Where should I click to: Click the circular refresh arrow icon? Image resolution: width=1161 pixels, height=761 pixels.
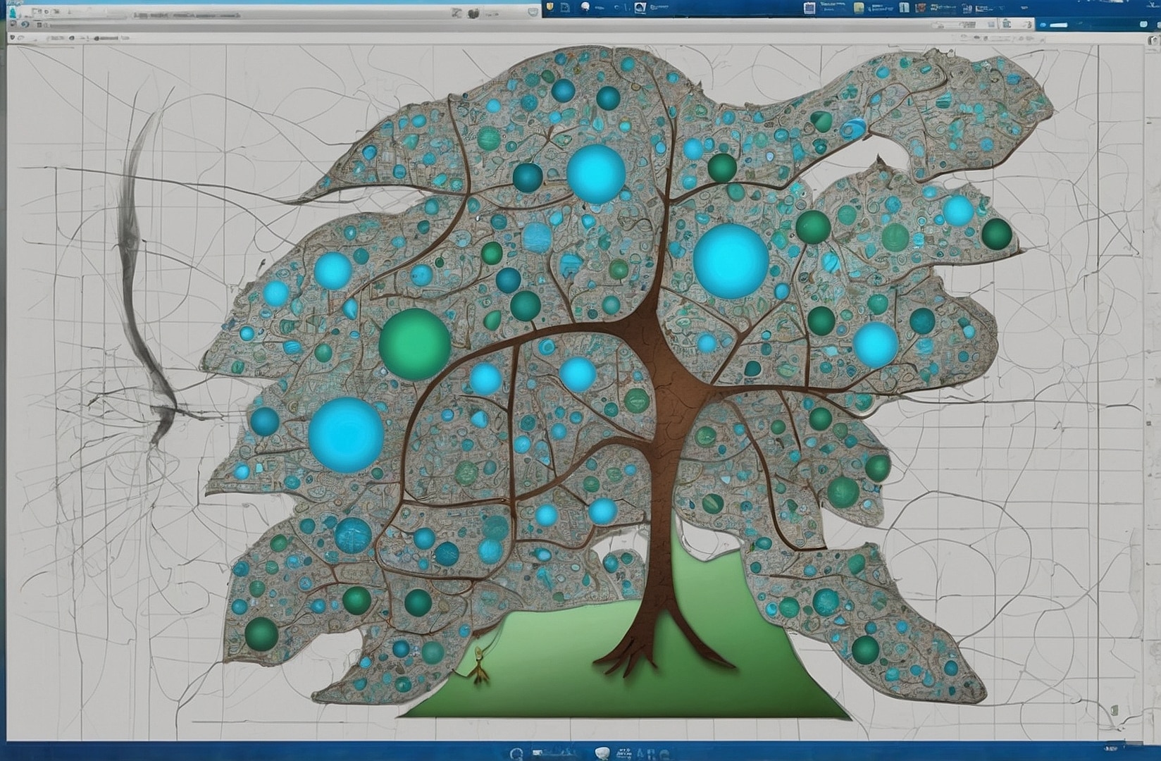point(25,25)
